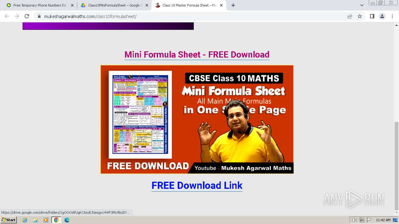Open Action Center flag icon
The height and width of the screenshot is (224, 399).
(x=369, y=220)
